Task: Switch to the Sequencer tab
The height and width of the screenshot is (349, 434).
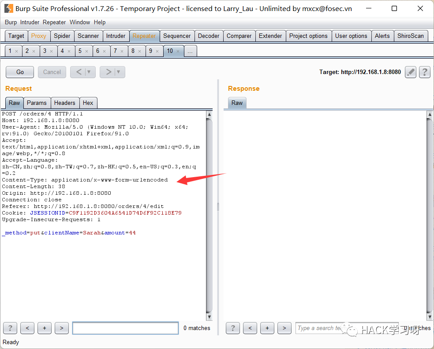Action: pyautogui.click(x=177, y=36)
